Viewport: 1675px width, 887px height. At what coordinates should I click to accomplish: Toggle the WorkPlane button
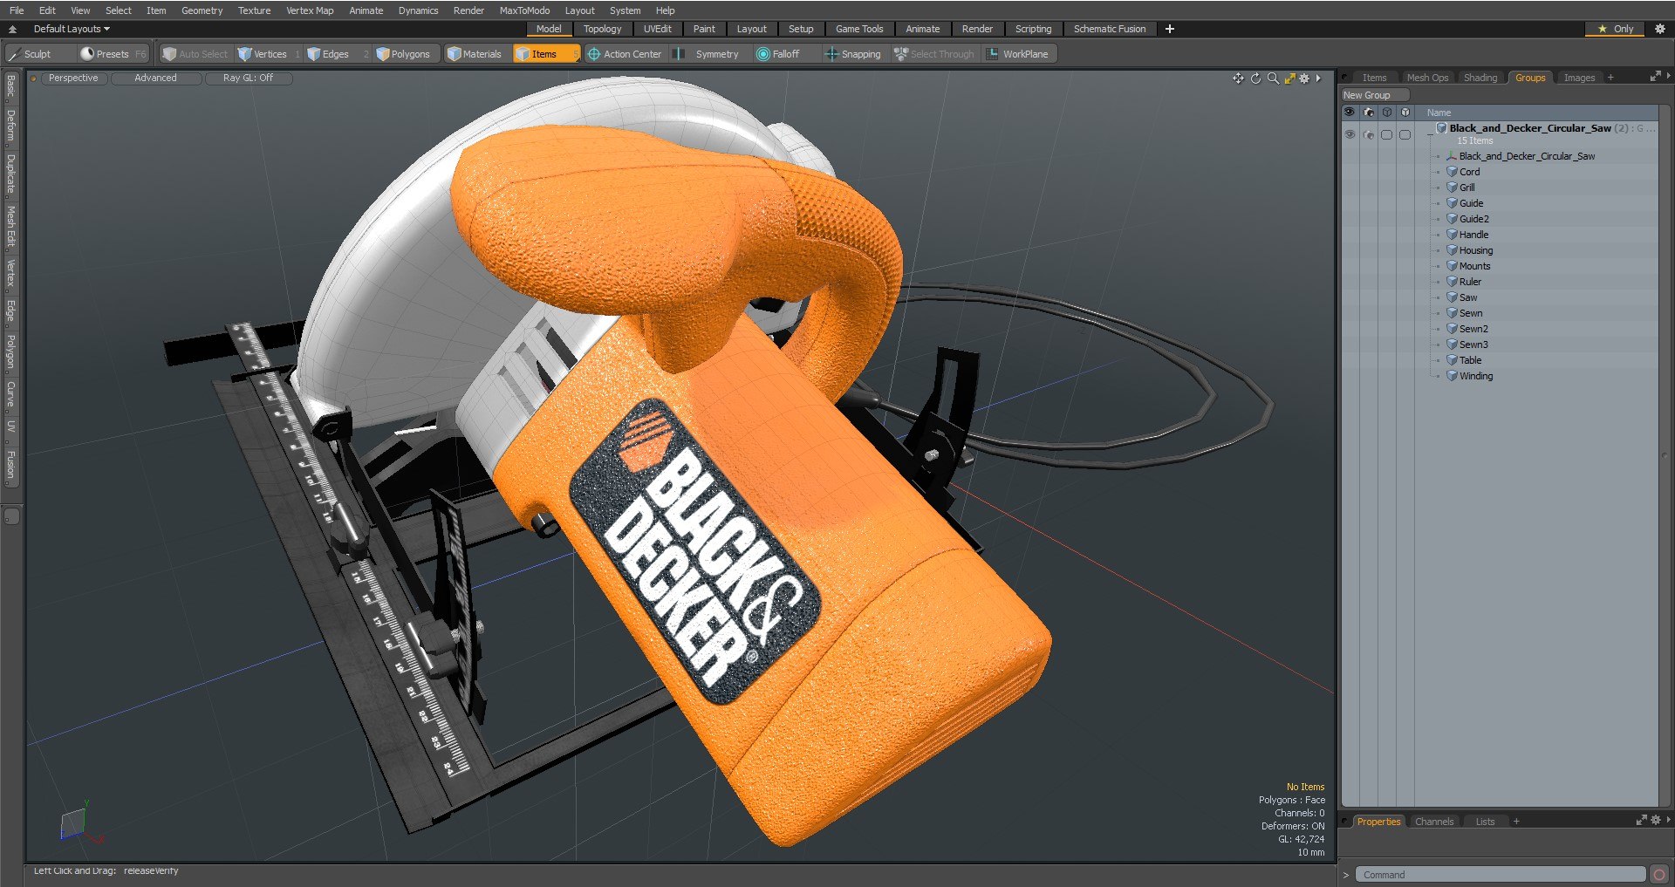coord(1017,54)
